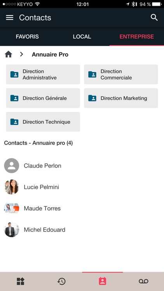Tap Lucie Pelmini's profile photo

click(12, 187)
